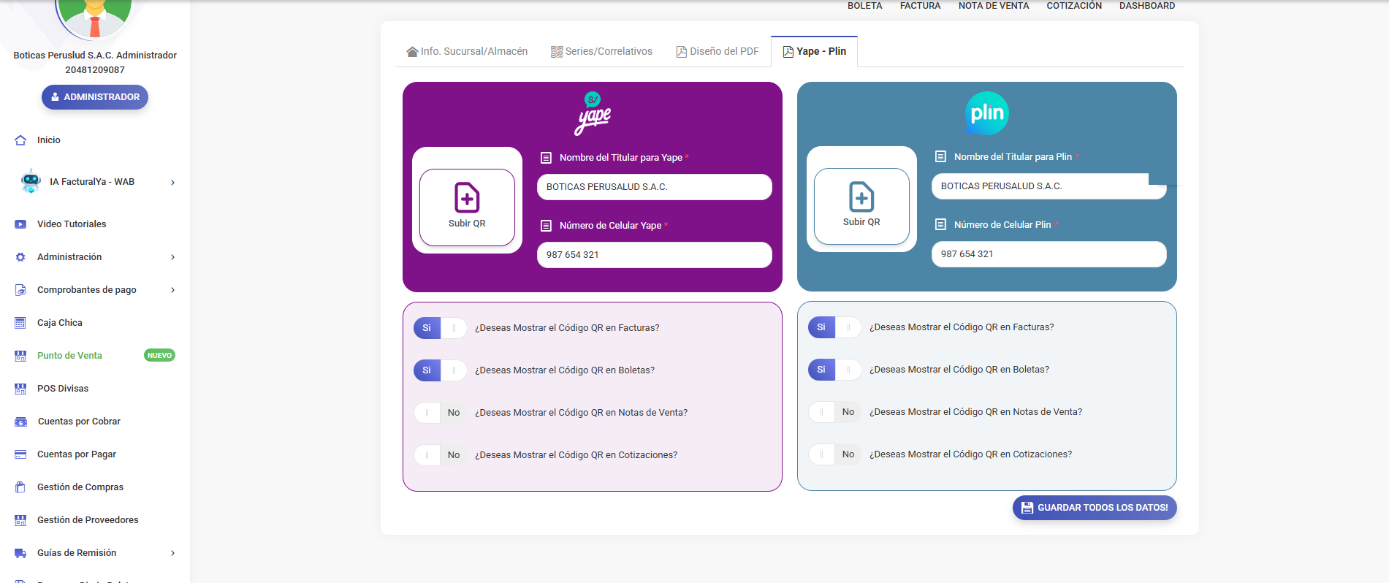Screen dimensions: 1389x583
Task: Click the Yape cell number field
Action: click(655, 255)
